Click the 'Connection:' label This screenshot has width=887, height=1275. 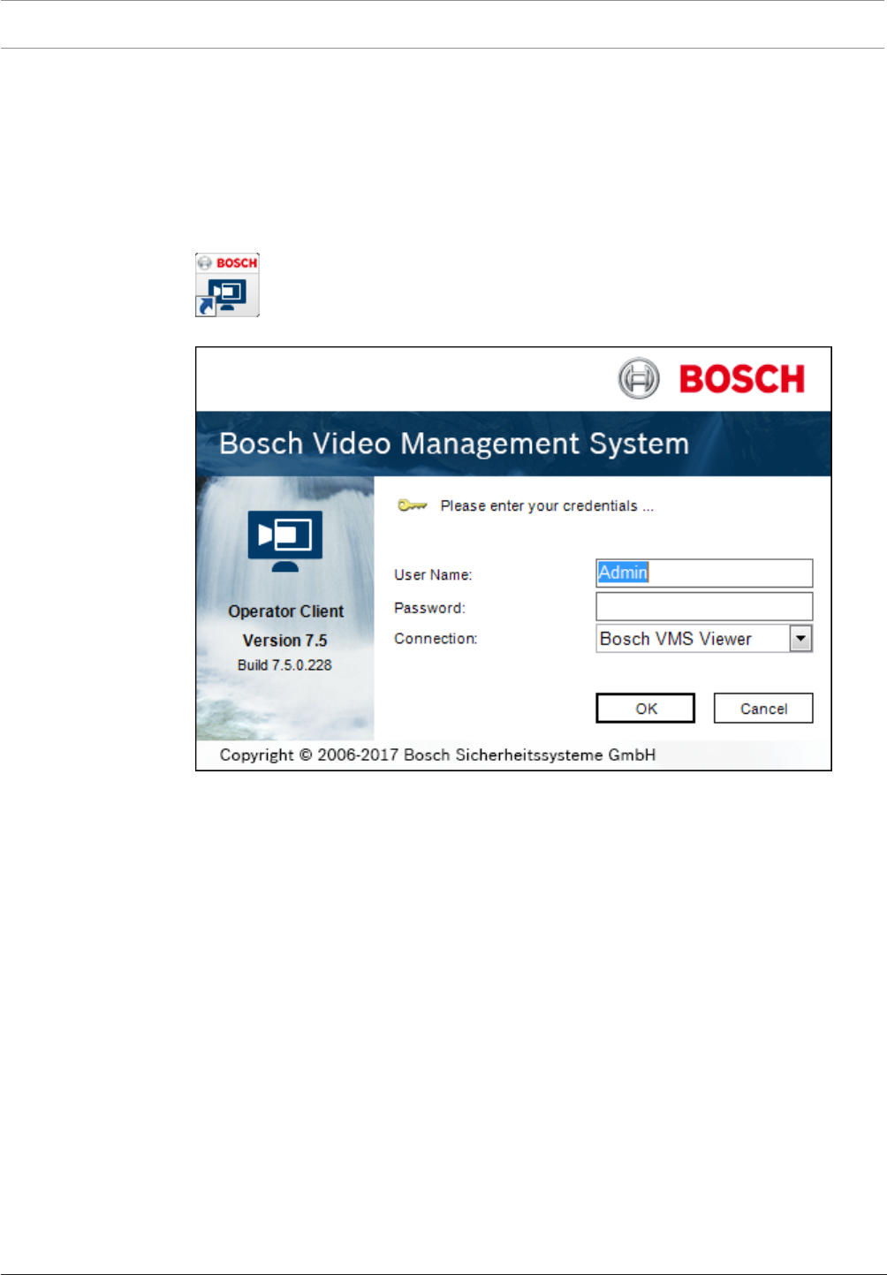pos(436,638)
